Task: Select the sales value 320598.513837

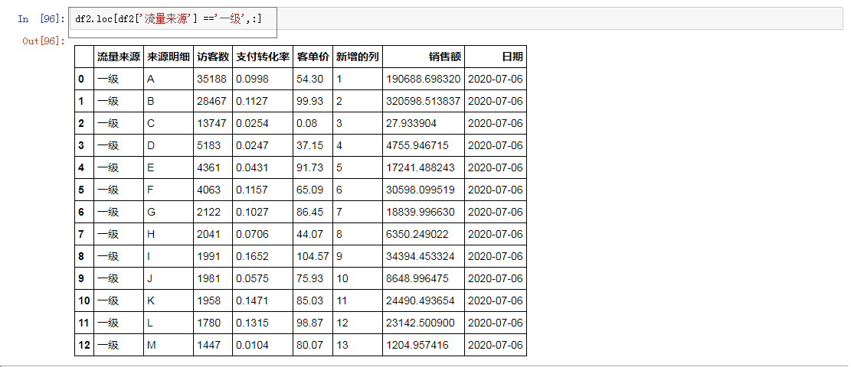Action: [x=424, y=101]
